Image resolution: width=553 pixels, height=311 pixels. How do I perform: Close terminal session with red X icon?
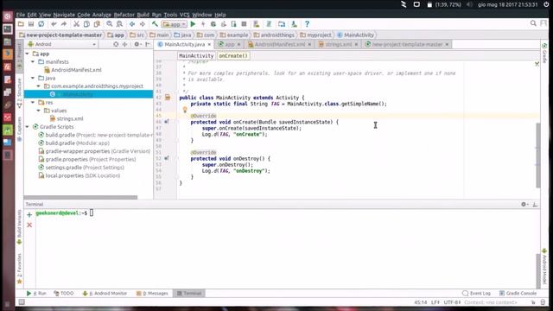coord(29,225)
